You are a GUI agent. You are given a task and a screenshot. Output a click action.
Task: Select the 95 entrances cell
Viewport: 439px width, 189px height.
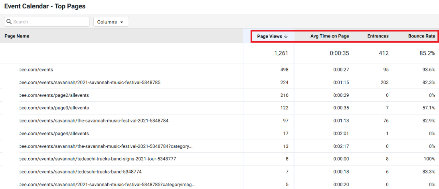[x=386, y=70]
